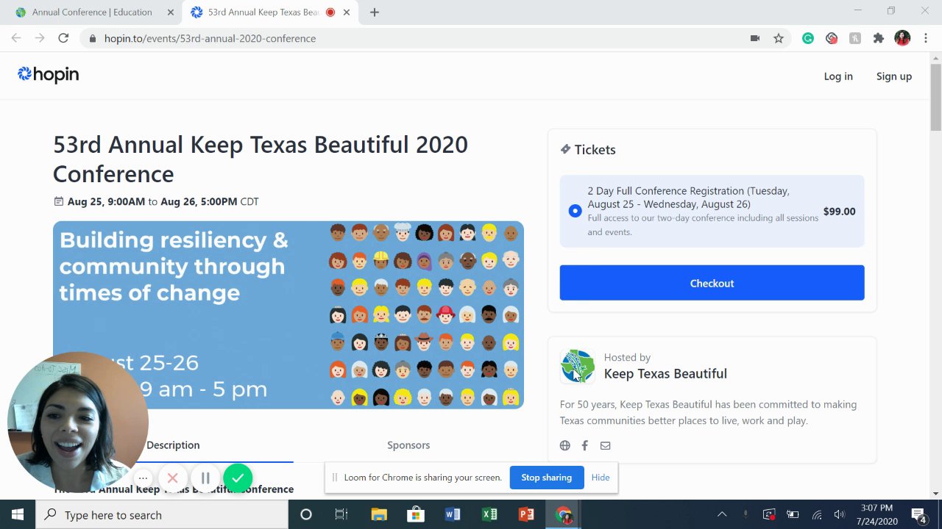942x529 pixels.
Task: Open Excel from the taskbar
Action: coord(489,514)
